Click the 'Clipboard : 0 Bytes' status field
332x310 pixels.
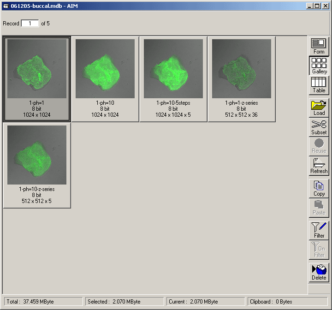point(288,302)
